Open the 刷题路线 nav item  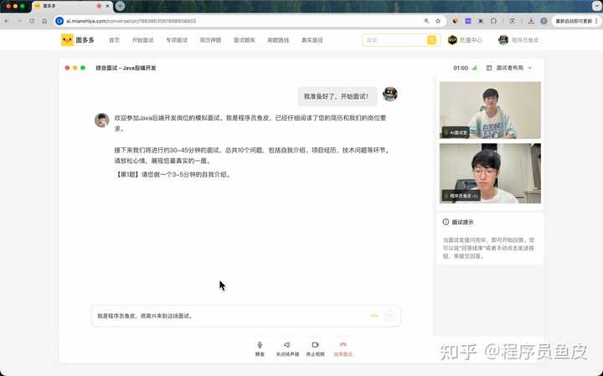point(278,40)
